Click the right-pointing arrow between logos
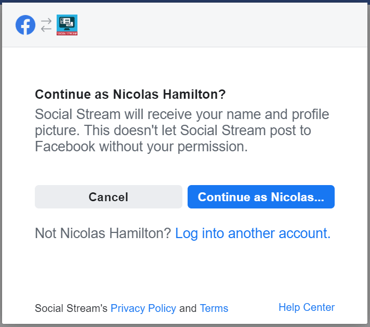This screenshot has width=370, height=327. click(46, 21)
